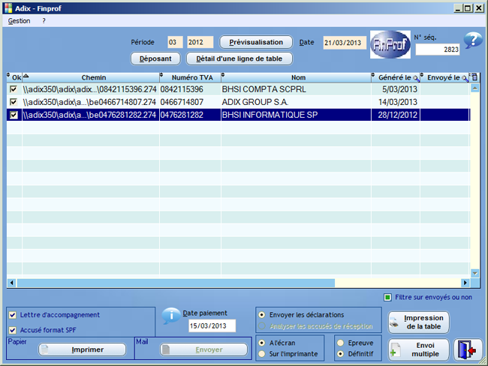The height and width of the screenshot is (366, 488).
Task: Click the vertical scrollbar up arrow
Action: tap(474, 88)
